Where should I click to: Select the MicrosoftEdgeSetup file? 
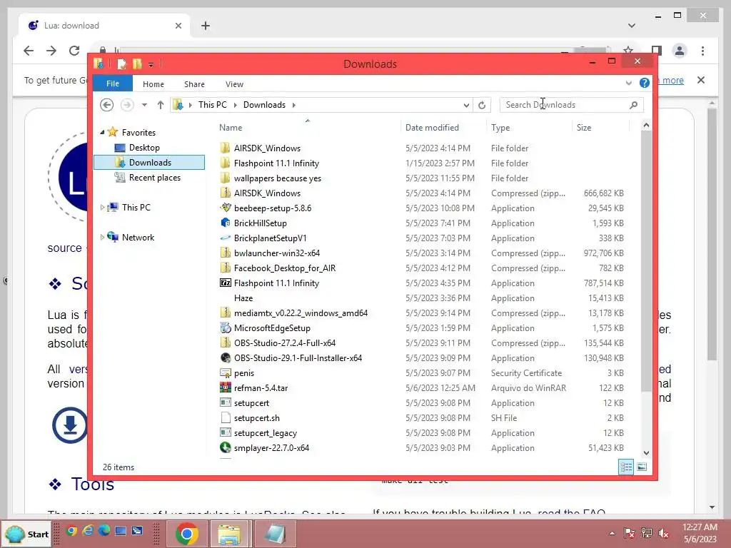pyautogui.click(x=272, y=328)
